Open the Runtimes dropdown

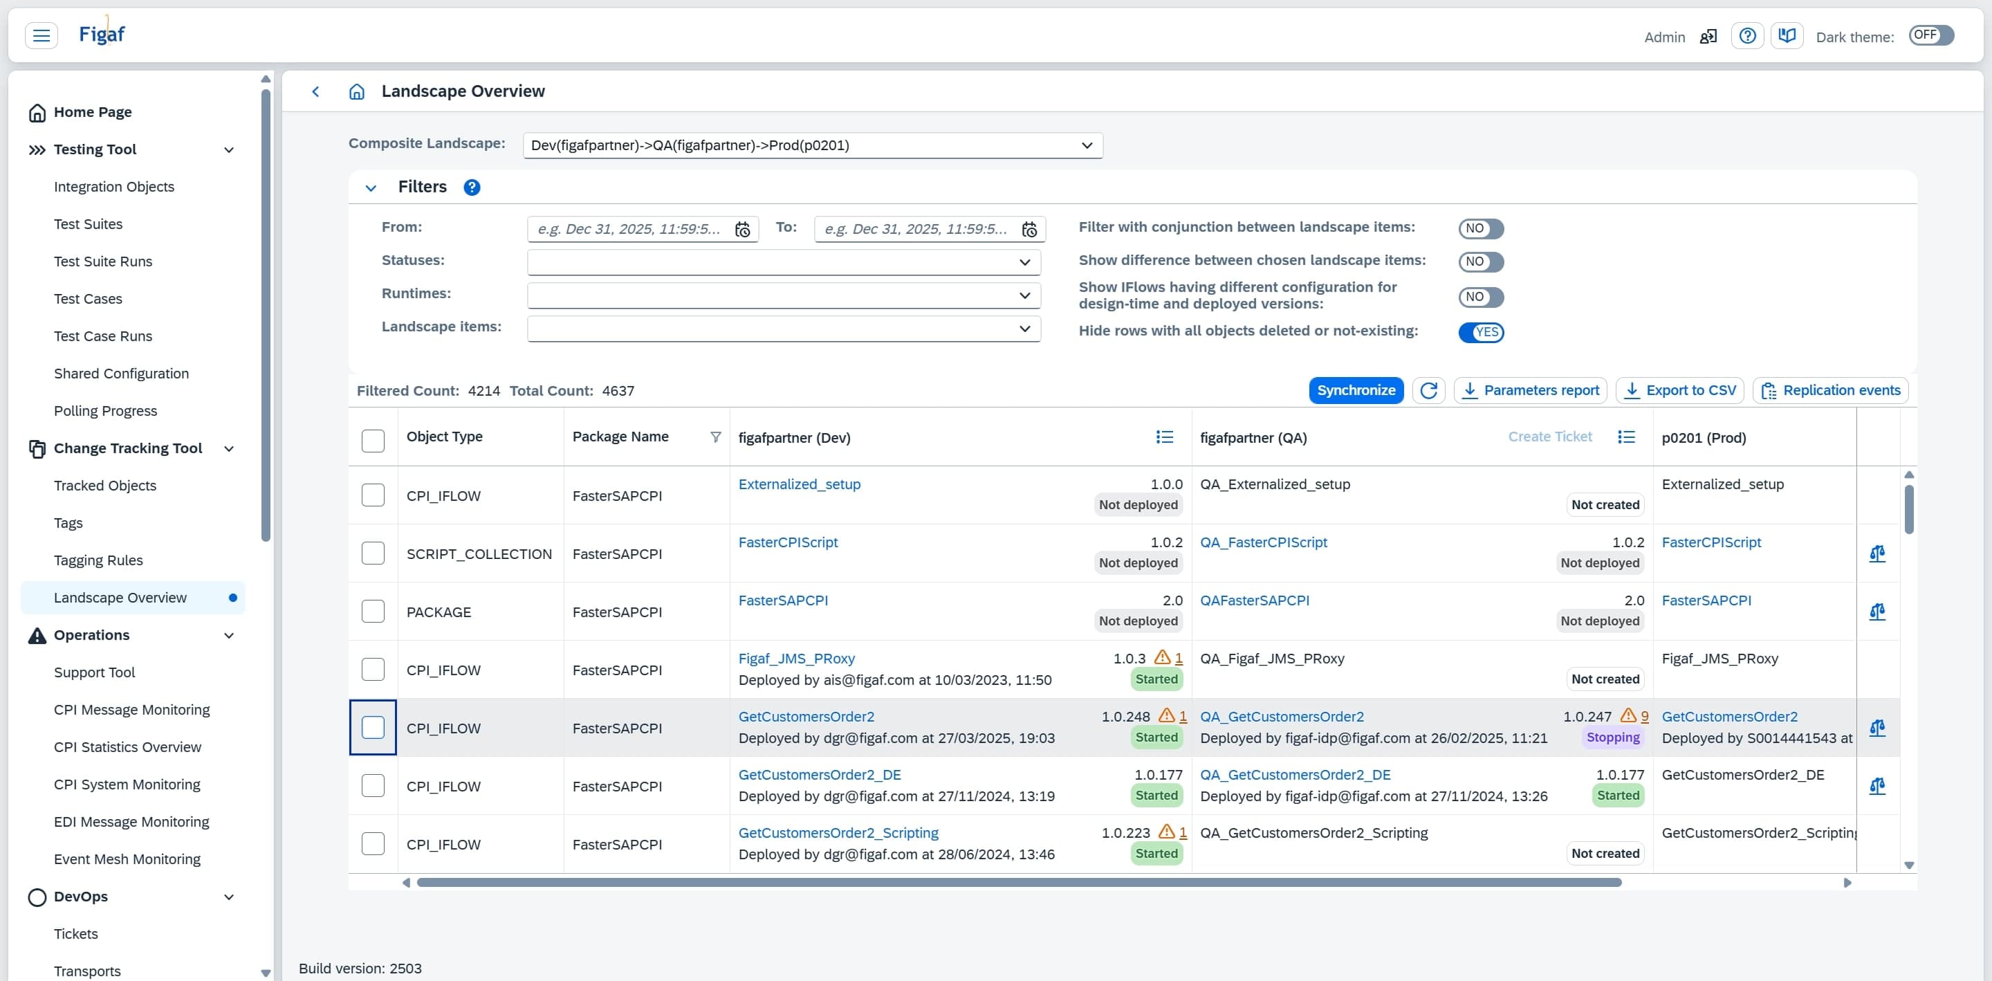(784, 295)
